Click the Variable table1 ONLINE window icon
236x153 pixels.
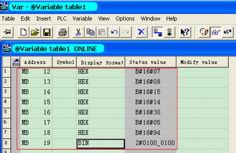pyautogui.click(x=7, y=49)
